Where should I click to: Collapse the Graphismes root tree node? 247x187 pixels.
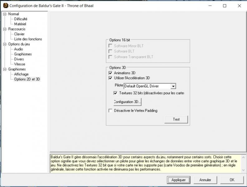[5, 69]
